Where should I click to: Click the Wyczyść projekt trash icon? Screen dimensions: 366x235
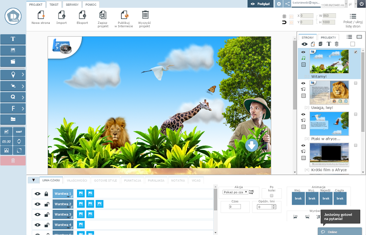145,15
